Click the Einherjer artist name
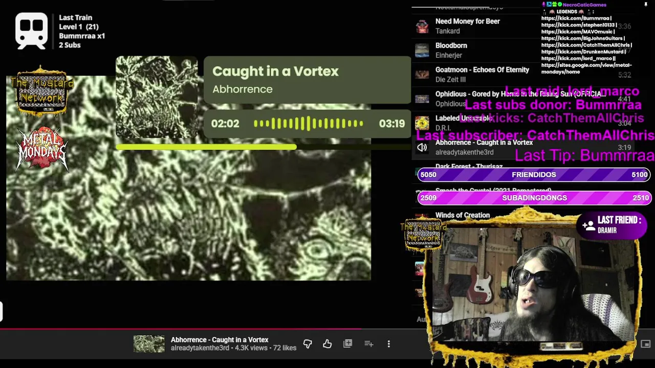 click(x=448, y=55)
